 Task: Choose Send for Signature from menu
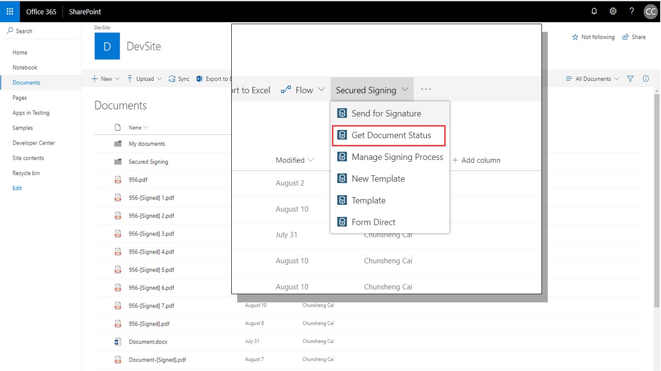pyautogui.click(x=386, y=114)
